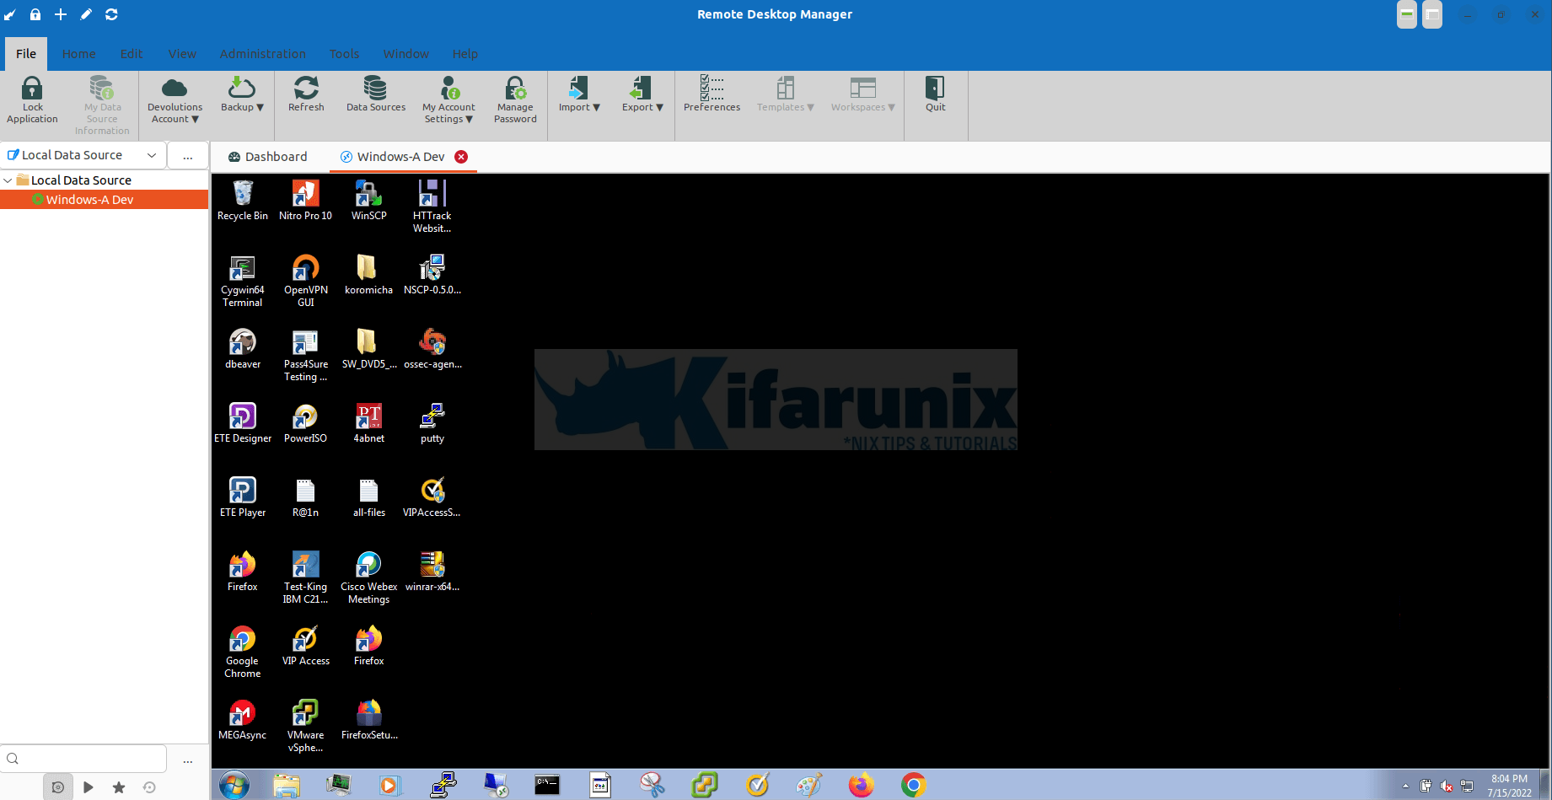Open the View menu

point(182,53)
